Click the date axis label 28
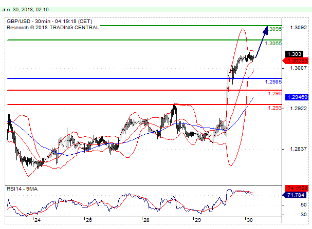This screenshot has width=312, height=229. tap(146, 220)
